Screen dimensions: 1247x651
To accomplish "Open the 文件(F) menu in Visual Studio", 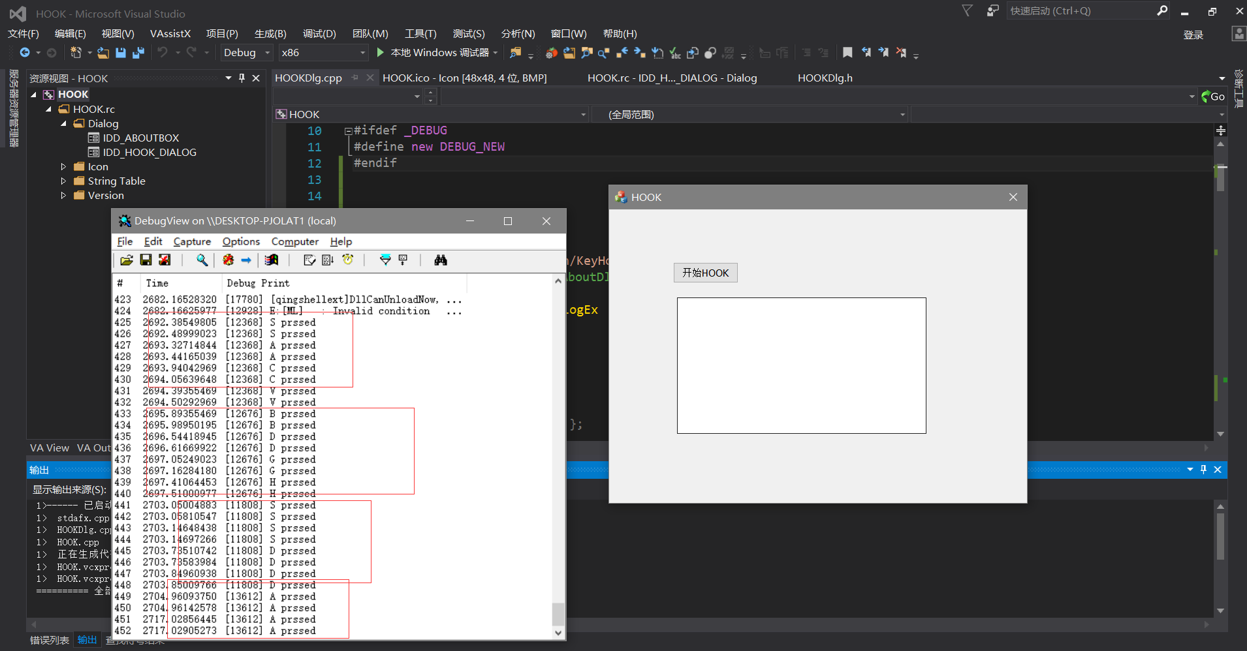I will click(x=24, y=34).
